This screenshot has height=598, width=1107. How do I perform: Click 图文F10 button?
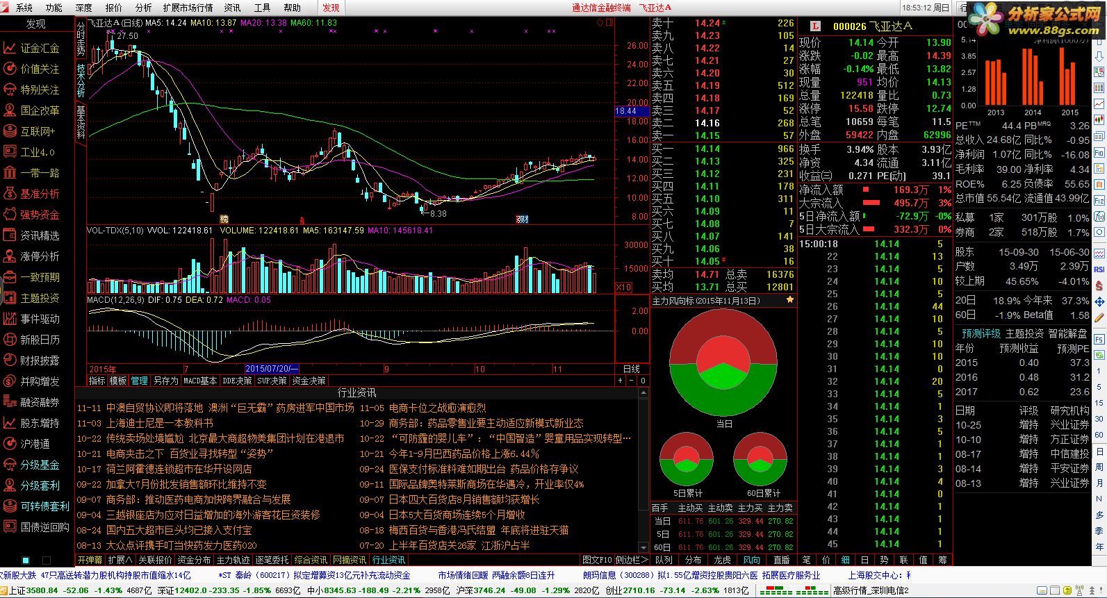click(x=597, y=560)
